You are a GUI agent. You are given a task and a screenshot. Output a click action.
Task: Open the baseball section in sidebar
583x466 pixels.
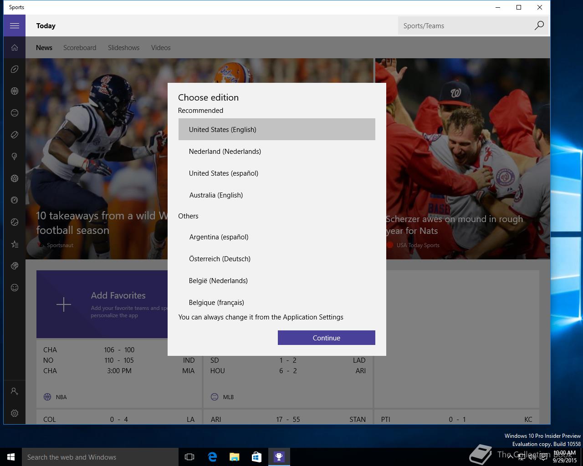pyautogui.click(x=15, y=113)
